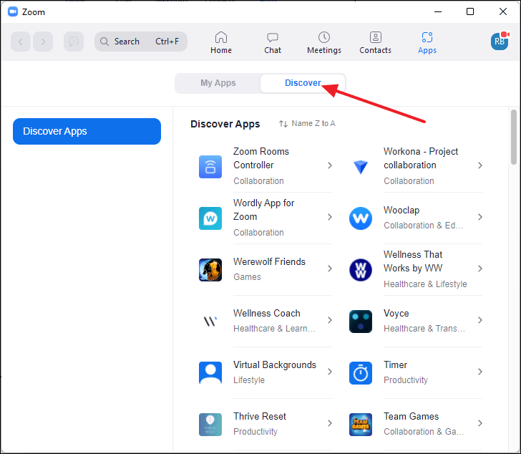Screen dimensions: 521x454
Task: Click the Team Games icon
Action: (361, 425)
